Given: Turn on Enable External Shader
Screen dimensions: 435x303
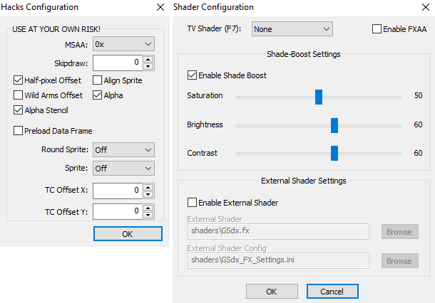Looking at the screenshot, I should click(192, 203).
